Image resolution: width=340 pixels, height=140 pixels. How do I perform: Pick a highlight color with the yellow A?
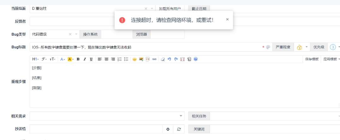point(70,59)
